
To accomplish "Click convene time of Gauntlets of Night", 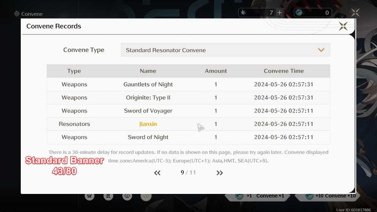I will pyautogui.click(x=284, y=84).
